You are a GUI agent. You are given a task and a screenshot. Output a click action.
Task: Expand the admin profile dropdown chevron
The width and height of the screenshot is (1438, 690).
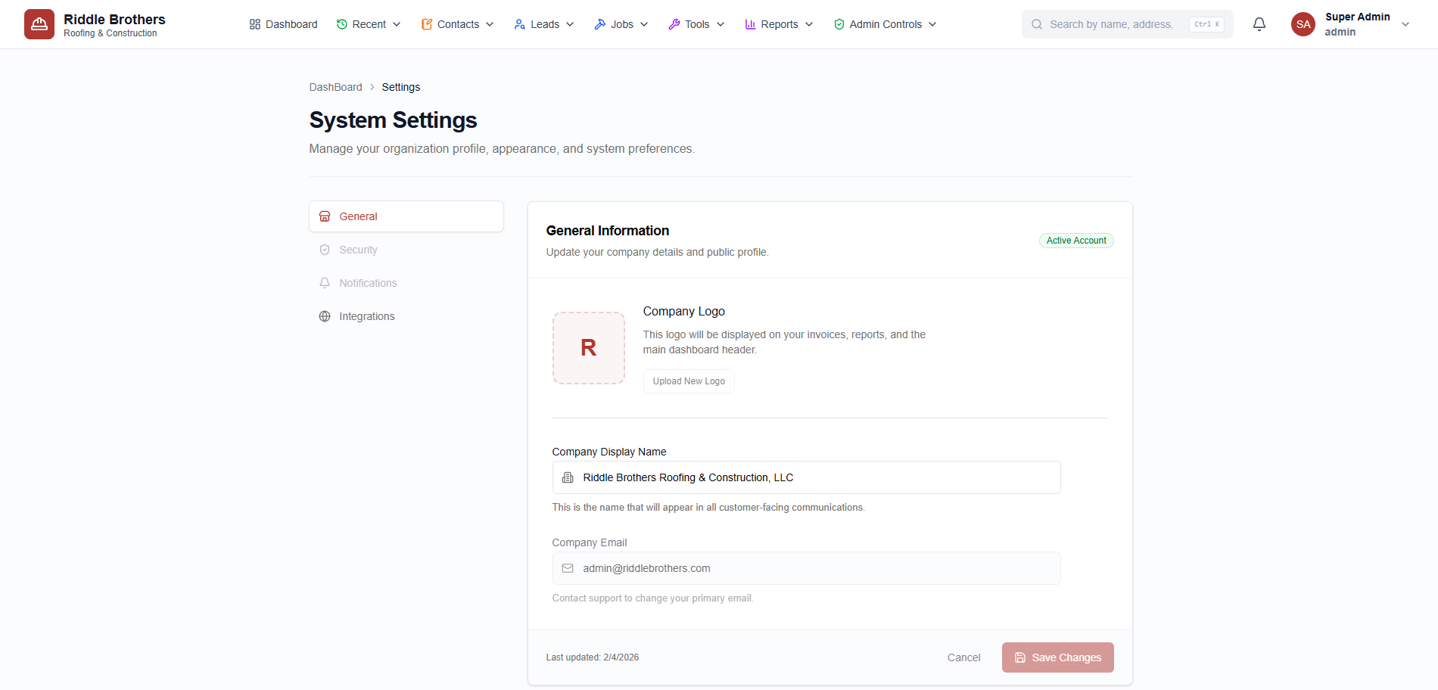point(1406,23)
